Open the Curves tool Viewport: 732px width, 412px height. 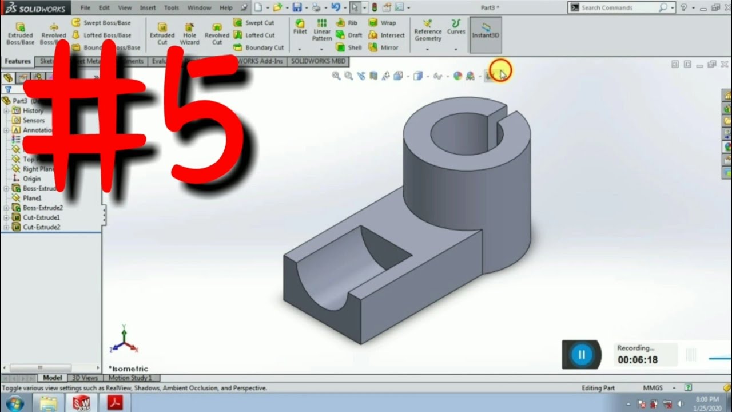(456, 27)
